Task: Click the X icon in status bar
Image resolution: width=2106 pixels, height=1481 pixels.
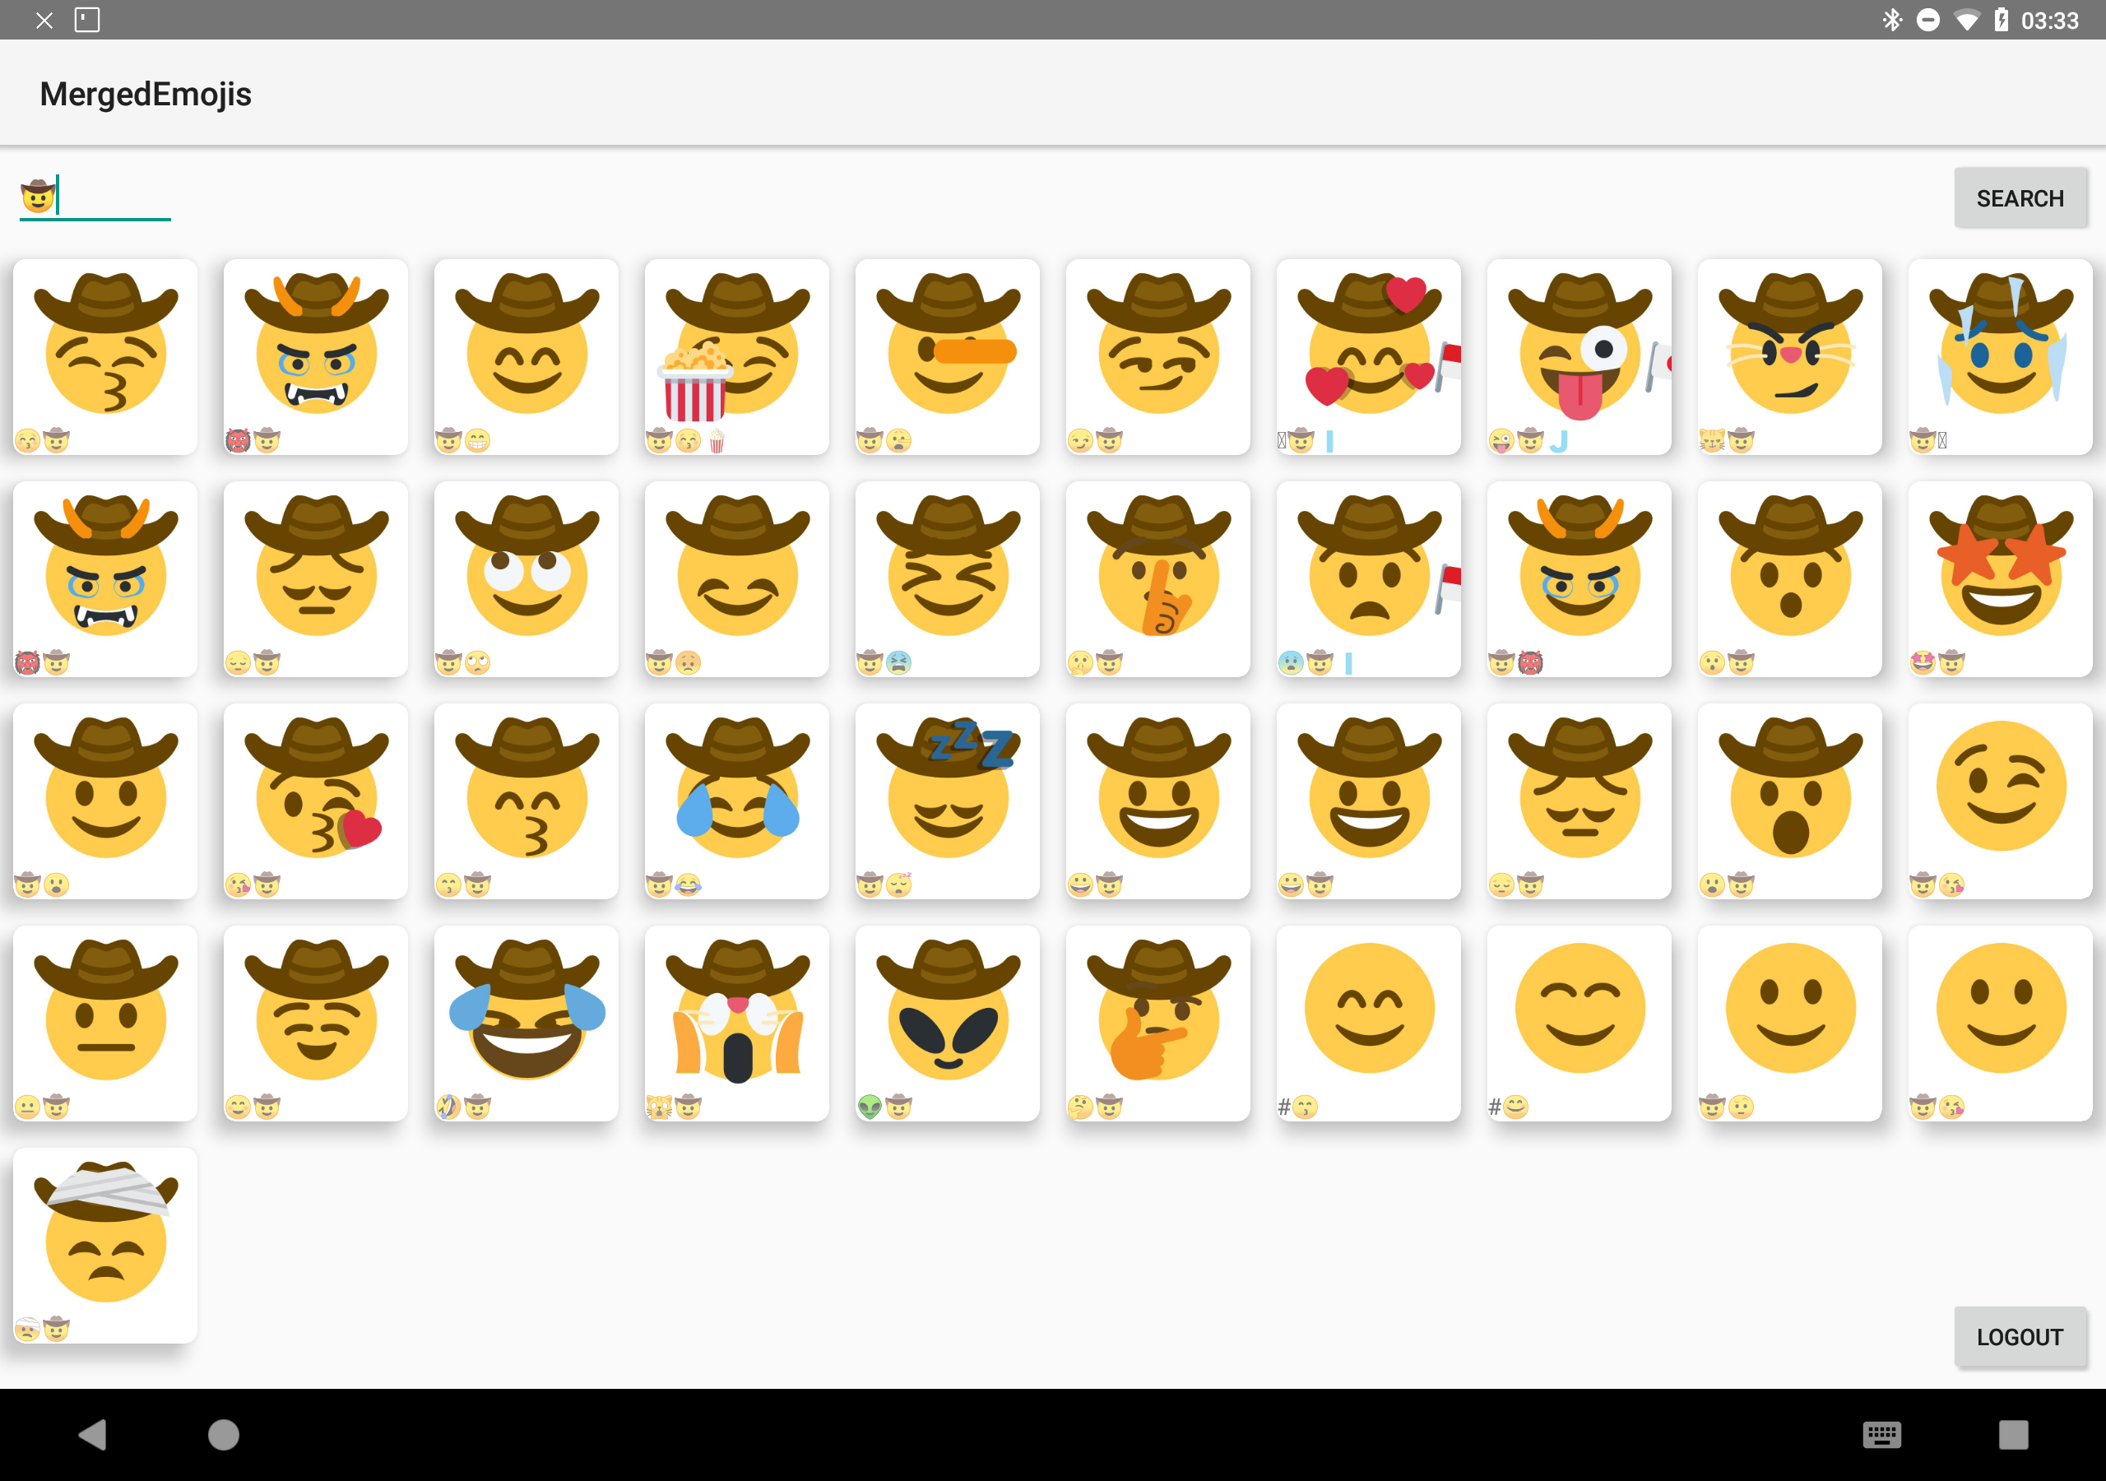Action: pos(44,19)
